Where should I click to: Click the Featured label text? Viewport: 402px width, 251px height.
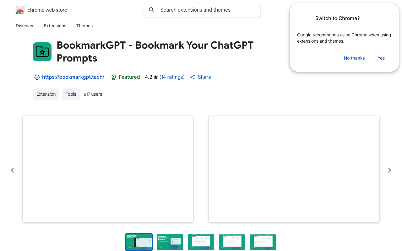tap(129, 77)
